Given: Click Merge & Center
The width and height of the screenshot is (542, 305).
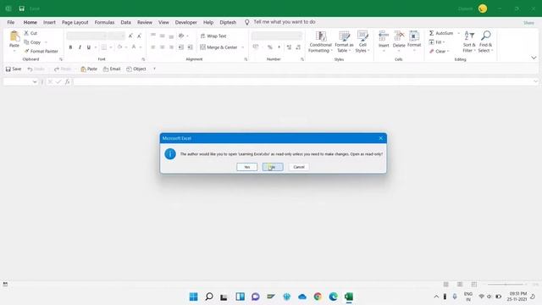Looking at the screenshot, I should (218, 47).
